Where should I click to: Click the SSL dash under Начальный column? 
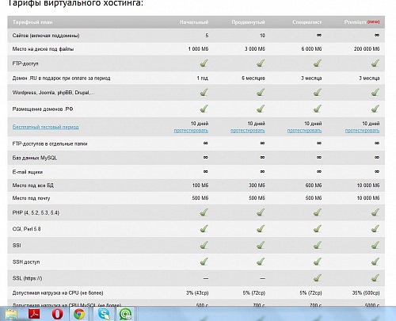[206, 278]
